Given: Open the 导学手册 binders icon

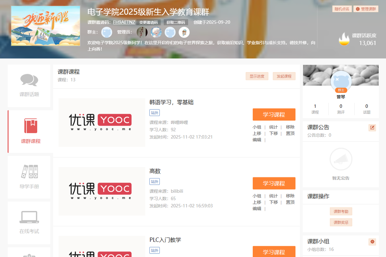Looking at the screenshot, I should pos(29,172).
